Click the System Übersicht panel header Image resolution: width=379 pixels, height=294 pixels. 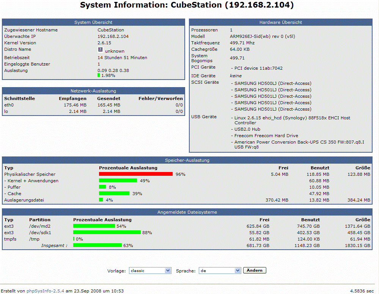93,22
